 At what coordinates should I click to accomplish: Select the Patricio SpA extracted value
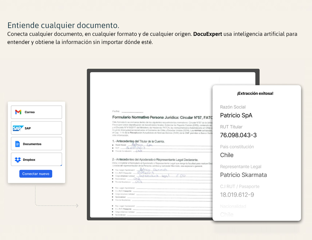coord(236,115)
